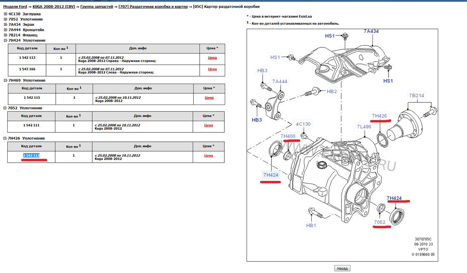The image size is (467, 273).
Task: Click the diagram number 3070705C
Action: 423,239
